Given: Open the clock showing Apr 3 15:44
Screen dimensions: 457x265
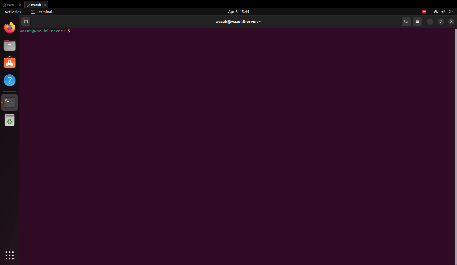Looking at the screenshot, I should click(238, 12).
